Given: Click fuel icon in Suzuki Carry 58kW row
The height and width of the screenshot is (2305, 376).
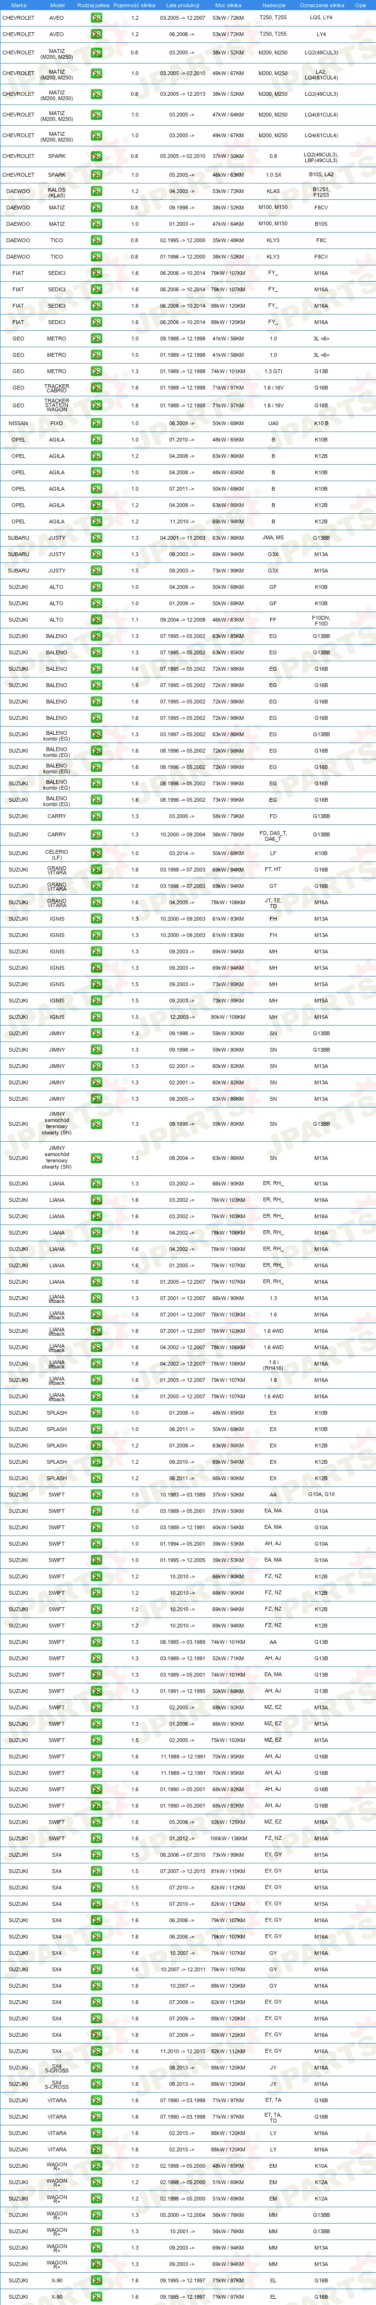Looking at the screenshot, I should 96,816.
